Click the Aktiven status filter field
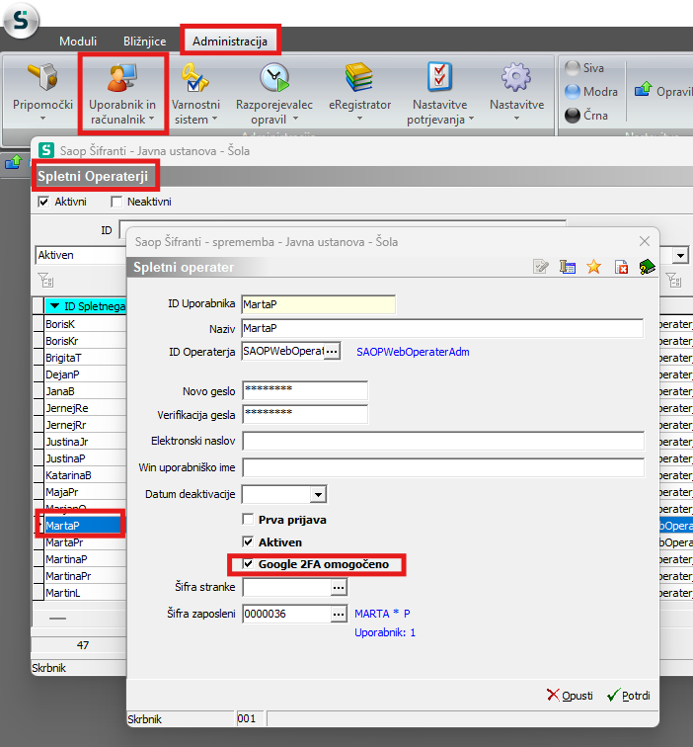The image size is (693, 747). [x=81, y=255]
